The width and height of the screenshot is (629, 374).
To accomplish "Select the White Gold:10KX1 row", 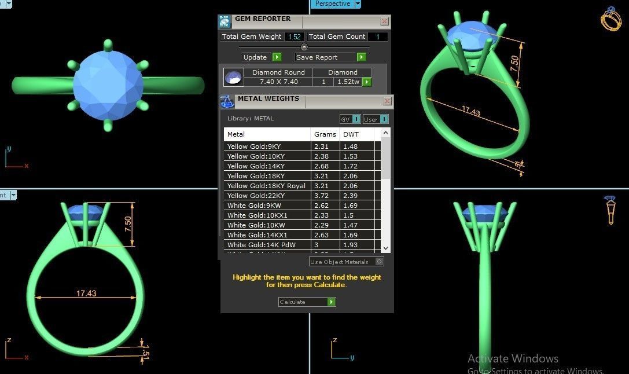I will (x=302, y=215).
